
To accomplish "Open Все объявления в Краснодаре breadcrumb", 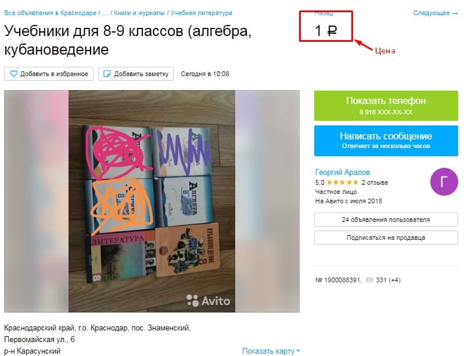I will click(51, 13).
